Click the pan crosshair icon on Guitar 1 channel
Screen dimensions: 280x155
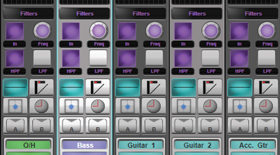[x=127, y=106]
